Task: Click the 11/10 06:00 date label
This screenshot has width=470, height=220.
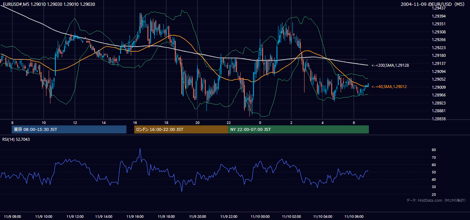Action: click(353, 216)
